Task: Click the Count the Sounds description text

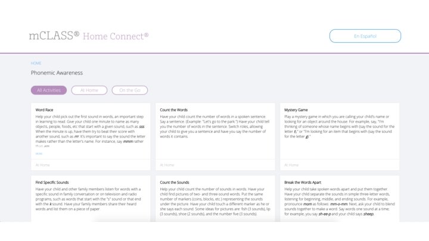Action: [214, 201]
